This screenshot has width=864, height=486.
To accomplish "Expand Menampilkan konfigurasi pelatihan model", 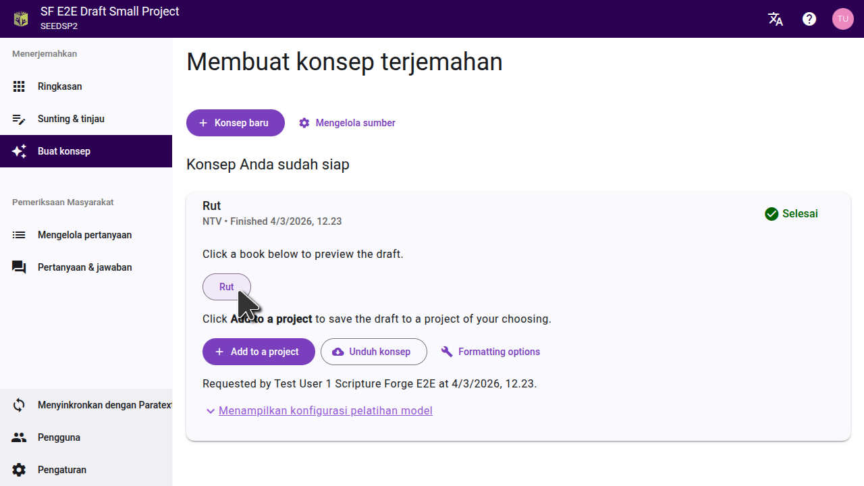I will tap(325, 410).
